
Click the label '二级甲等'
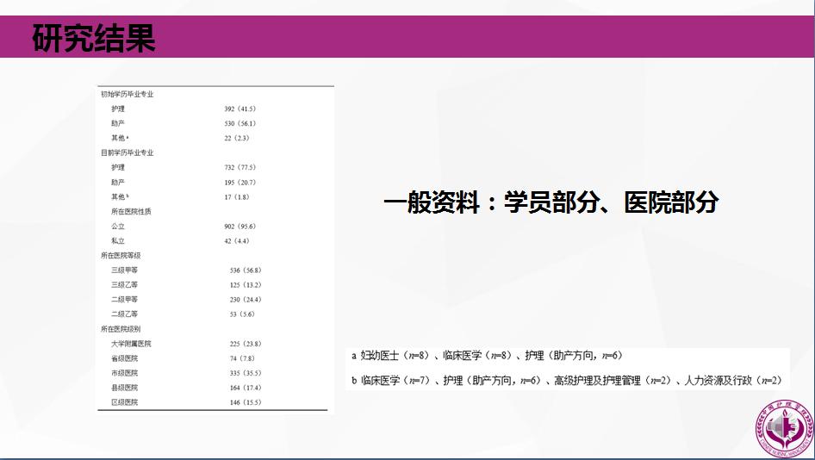[x=124, y=300]
